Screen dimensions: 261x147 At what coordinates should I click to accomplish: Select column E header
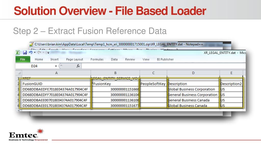(231, 73)
